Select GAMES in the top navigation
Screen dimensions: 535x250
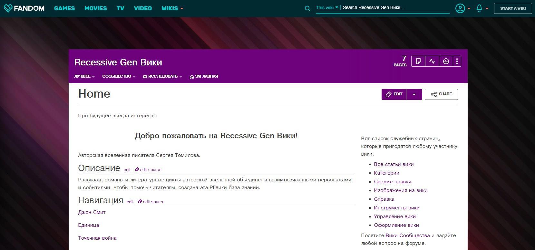pyautogui.click(x=64, y=8)
